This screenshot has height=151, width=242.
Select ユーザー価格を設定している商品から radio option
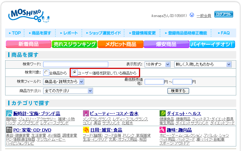coord(75,73)
